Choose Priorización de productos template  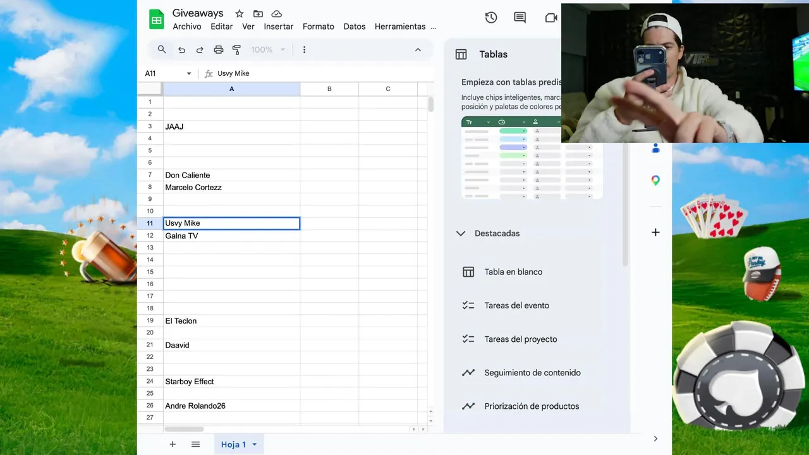532,406
